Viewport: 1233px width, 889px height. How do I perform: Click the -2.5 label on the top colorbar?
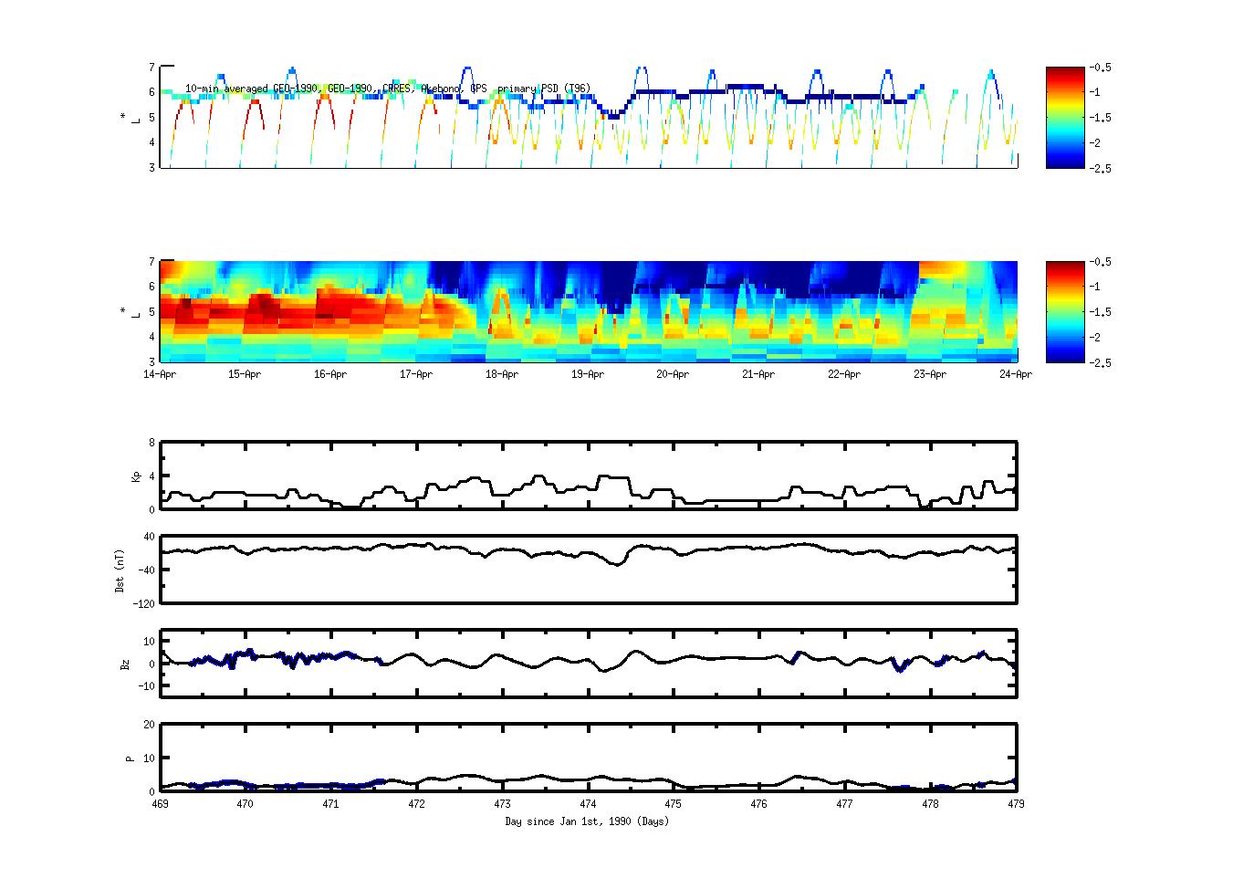point(1098,168)
